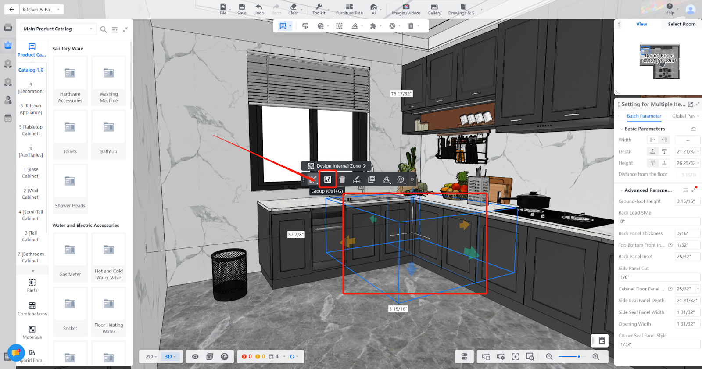Edit the Ground-foot Height field
This screenshot has width=702, height=369.
click(687, 201)
